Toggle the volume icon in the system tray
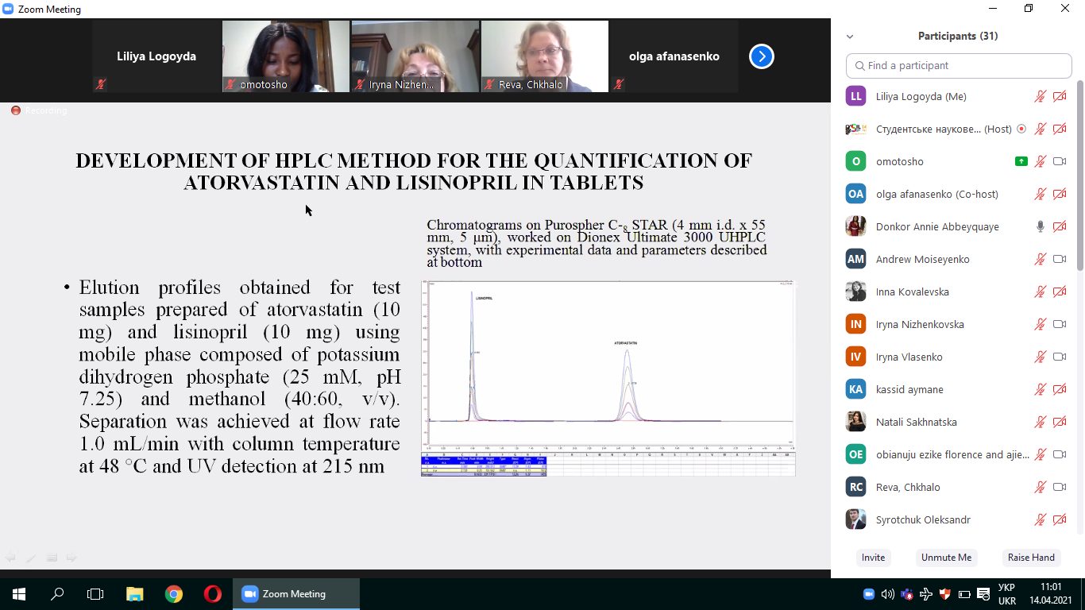This screenshot has width=1085, height=610. pyautogui.click(x=887, y=594)
